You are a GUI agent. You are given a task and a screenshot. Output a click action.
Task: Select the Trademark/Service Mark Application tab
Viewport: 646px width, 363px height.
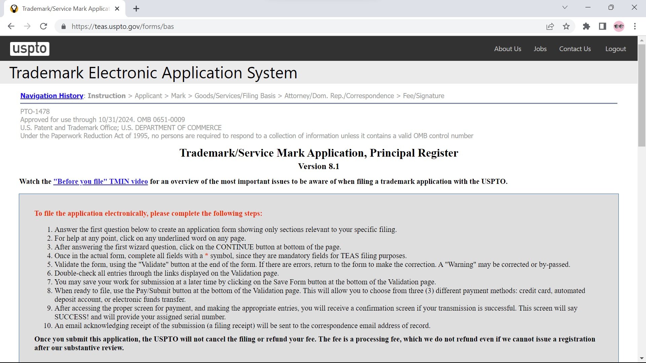(66, 9)
